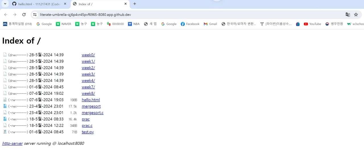
Task: Open [파이썬]이름상수 bookmark
Action: 276,24
